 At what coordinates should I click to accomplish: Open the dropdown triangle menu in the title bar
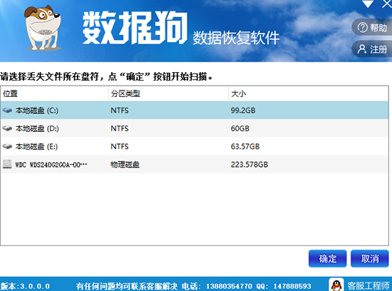click(x=368, y=4)
